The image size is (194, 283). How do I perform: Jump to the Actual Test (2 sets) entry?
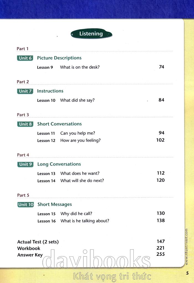pos(38,242)
